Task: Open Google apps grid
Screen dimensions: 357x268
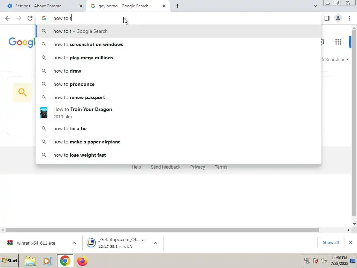Action: [x=338, y=42]
